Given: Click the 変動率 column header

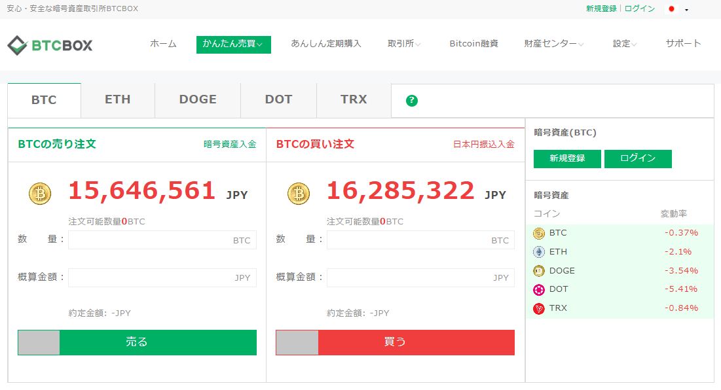Looking at the screenshot, I should [674, 213].
